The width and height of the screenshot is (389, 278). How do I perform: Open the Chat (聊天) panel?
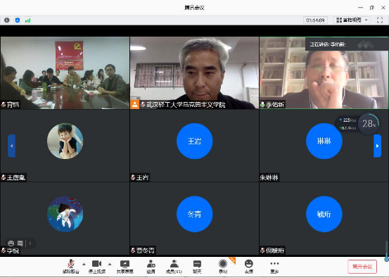pos(197,266)
